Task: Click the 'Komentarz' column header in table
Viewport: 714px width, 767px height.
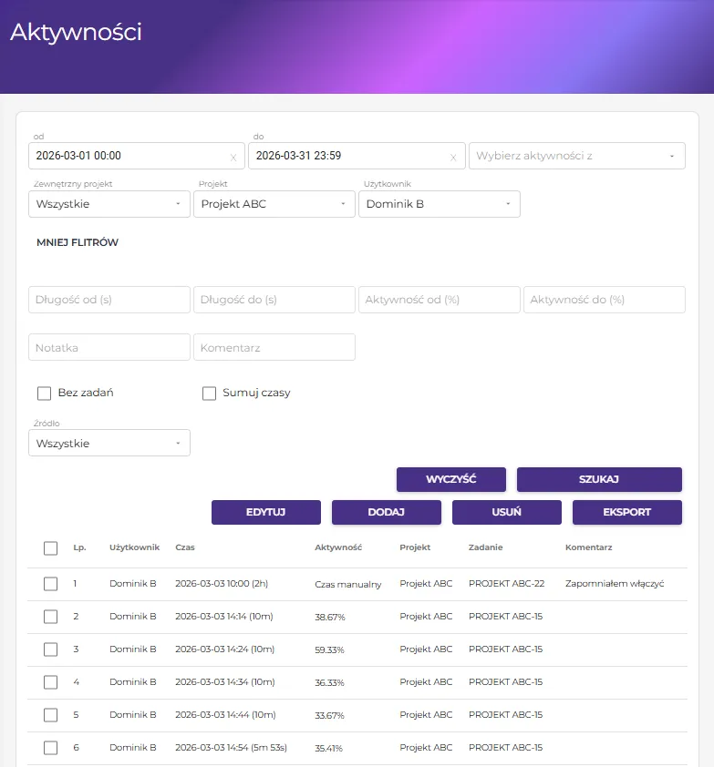Action: 589,547
